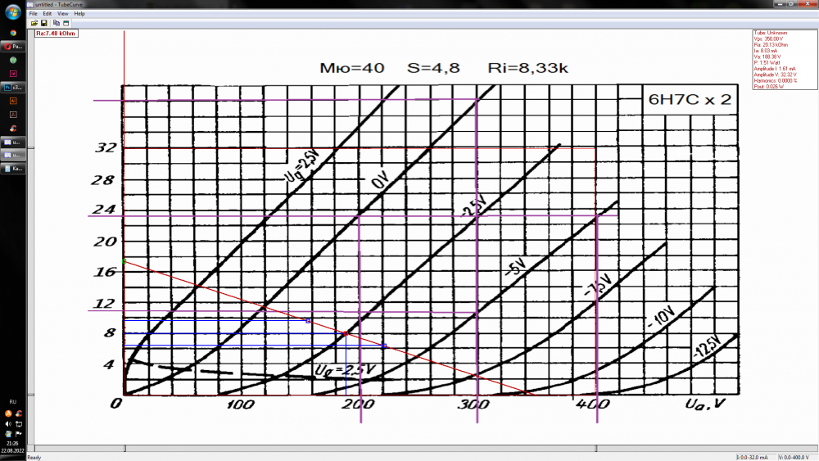Open the File menu
This screenshot has width=819, height=461.
(x=34, y=14)
